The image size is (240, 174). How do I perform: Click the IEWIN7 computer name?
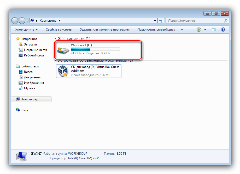click(36, 153)
